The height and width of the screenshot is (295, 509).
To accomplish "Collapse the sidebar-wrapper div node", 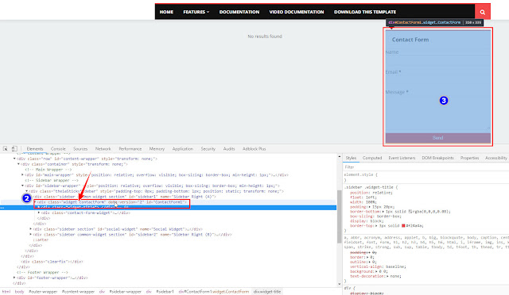I will tap(22, 186).
